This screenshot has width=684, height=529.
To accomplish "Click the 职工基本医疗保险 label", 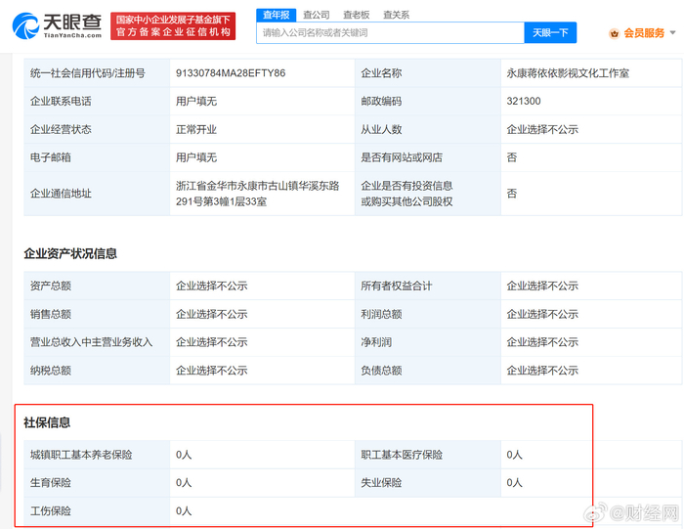I will [x=402, y=455].
